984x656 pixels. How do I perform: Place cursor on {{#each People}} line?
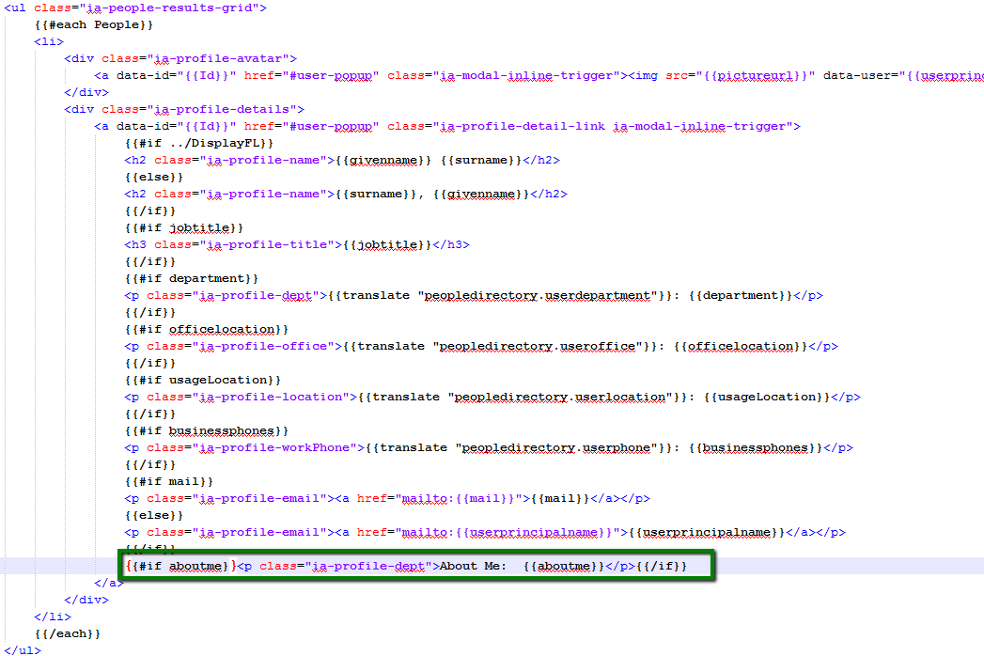tap(93, 24)
